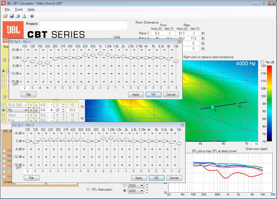Click the 31.4 value field in 70J row
The image size is (277, 199).
(72, 110)
